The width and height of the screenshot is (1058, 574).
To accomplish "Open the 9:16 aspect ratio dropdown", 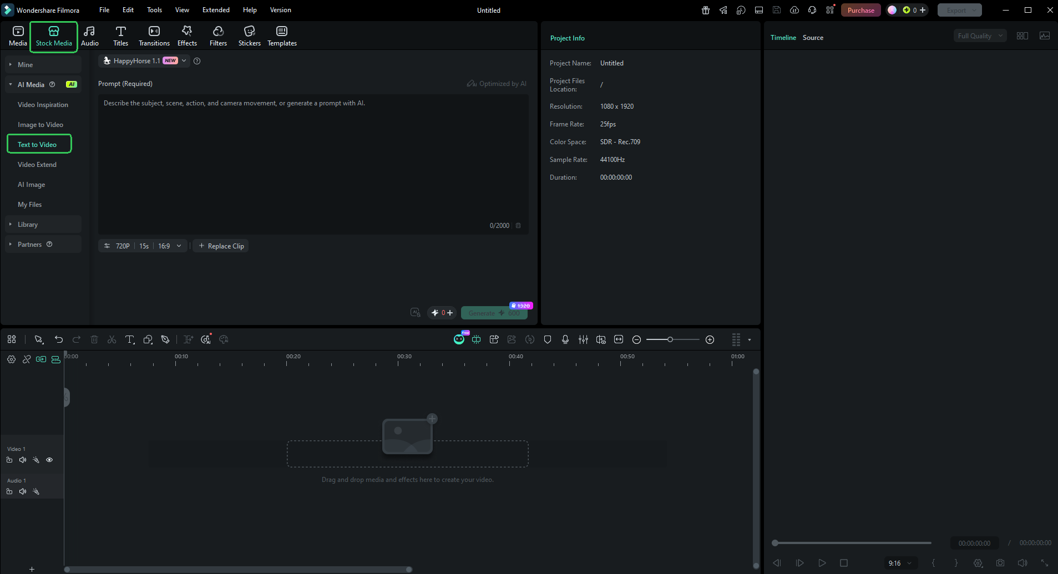I will pos(900,563).
